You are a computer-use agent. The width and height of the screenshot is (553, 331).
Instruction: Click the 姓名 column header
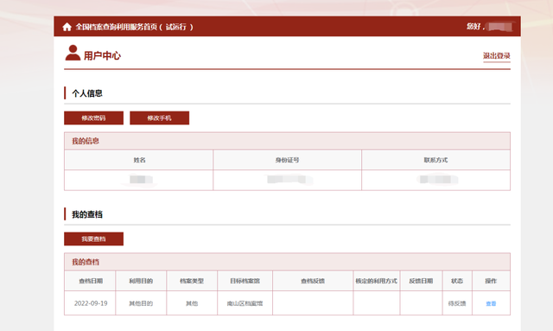139,160
